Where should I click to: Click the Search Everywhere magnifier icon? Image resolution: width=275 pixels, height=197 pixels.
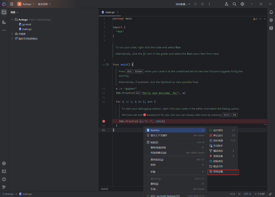click(235, 4)
